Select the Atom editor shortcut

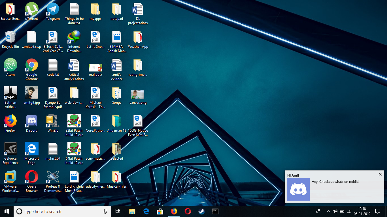(x=10, y=68)
